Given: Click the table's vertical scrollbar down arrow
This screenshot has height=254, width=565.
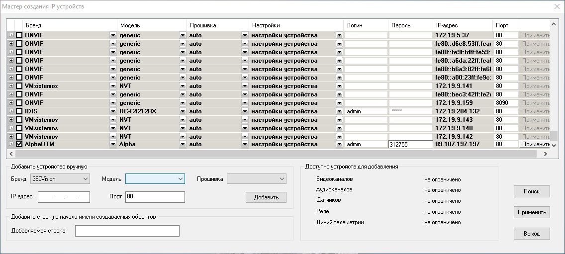Looking at the screenshot, I should click(x=555, y=145).
